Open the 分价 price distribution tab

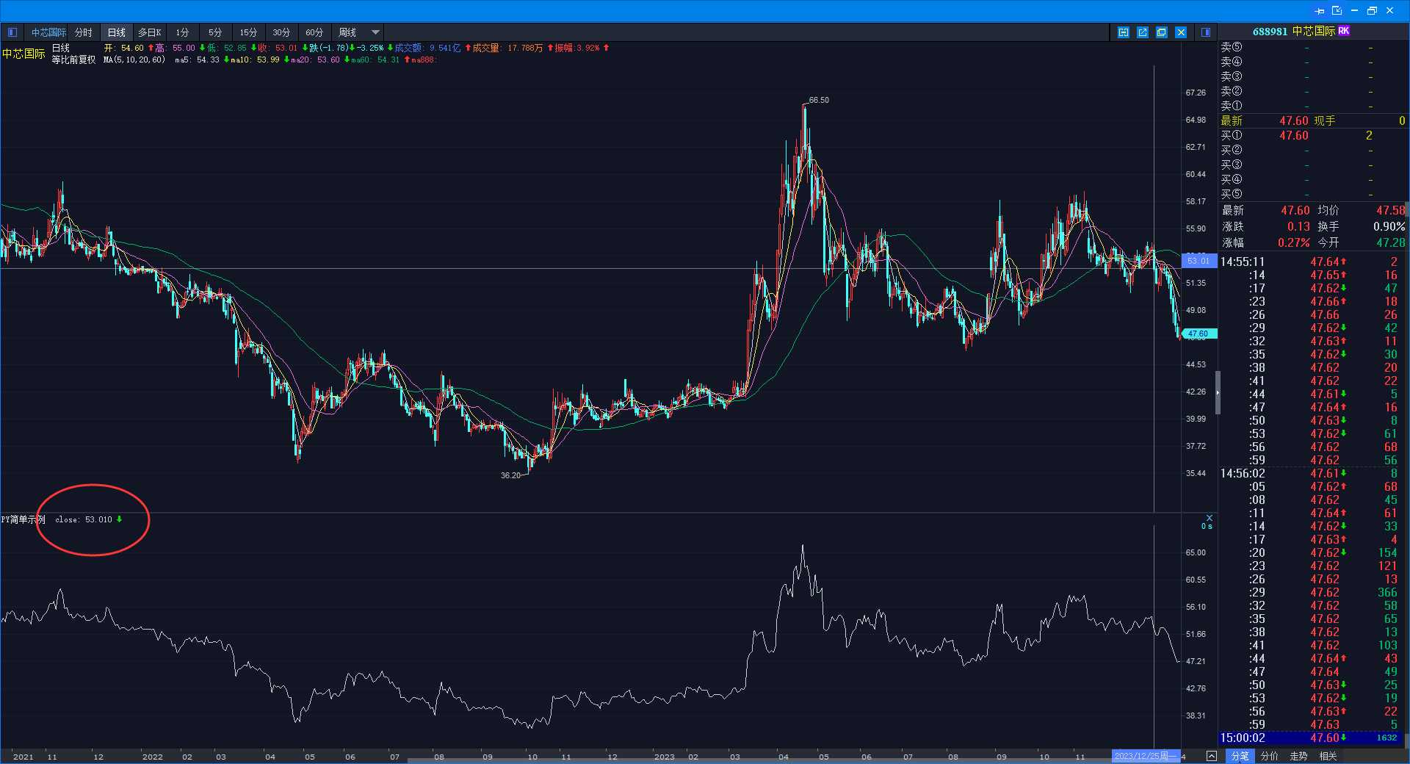click(x=1269, y=756)
